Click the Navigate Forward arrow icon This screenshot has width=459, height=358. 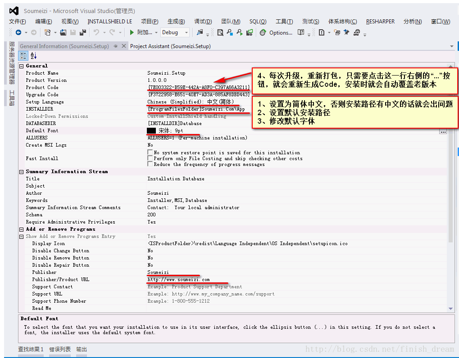[34, 32]
